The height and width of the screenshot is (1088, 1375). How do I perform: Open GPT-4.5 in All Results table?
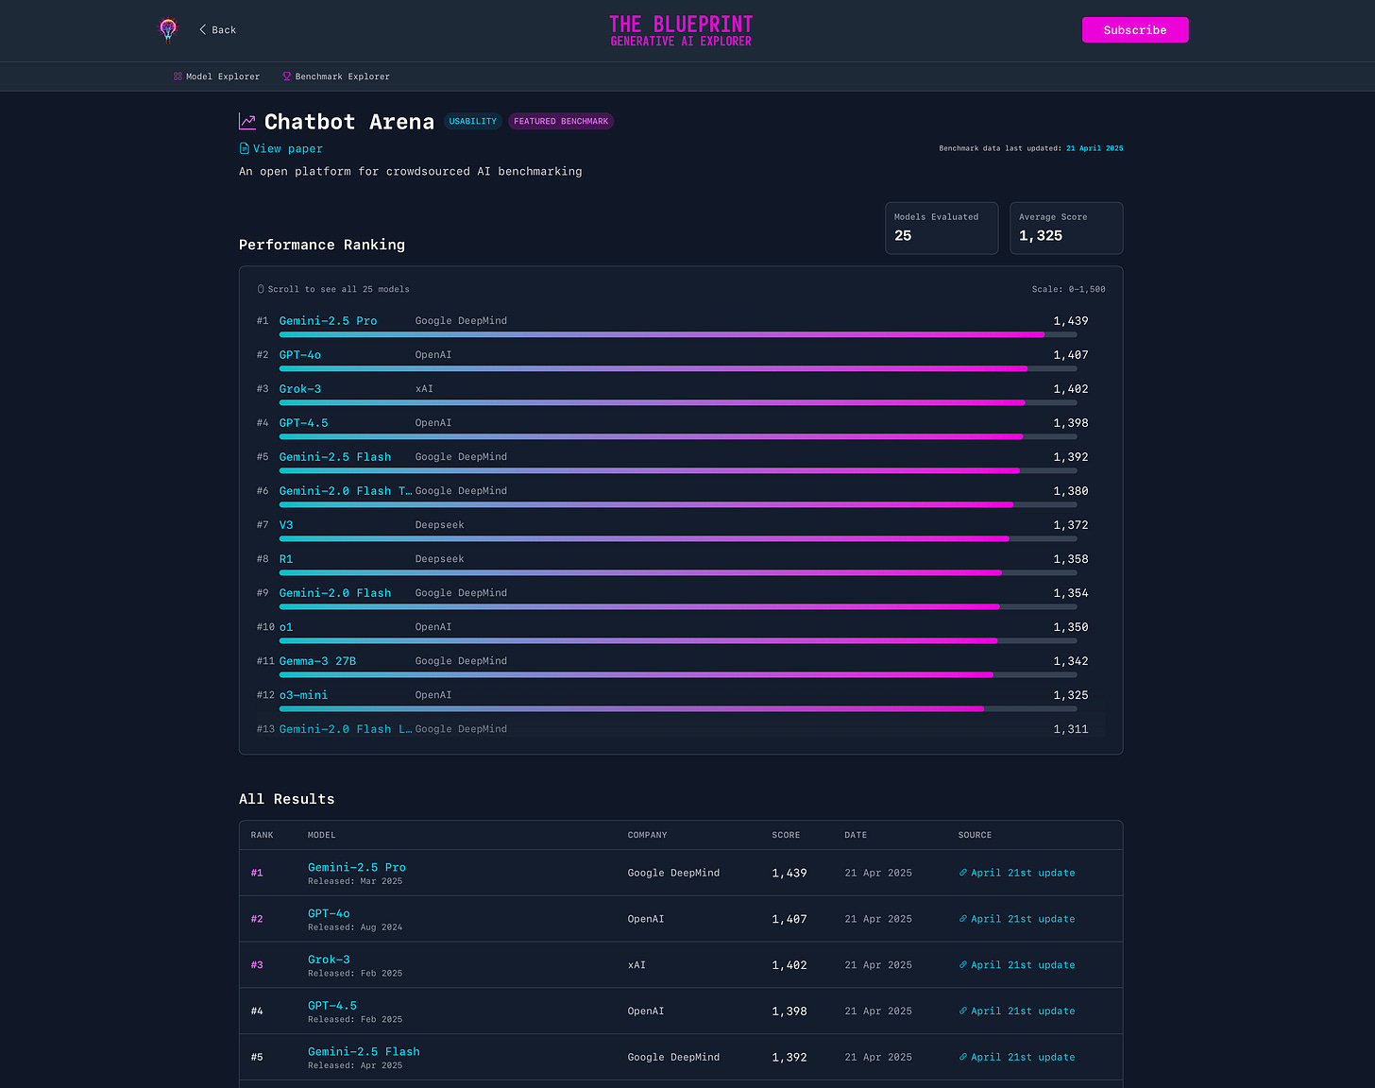coord(332,1006)
